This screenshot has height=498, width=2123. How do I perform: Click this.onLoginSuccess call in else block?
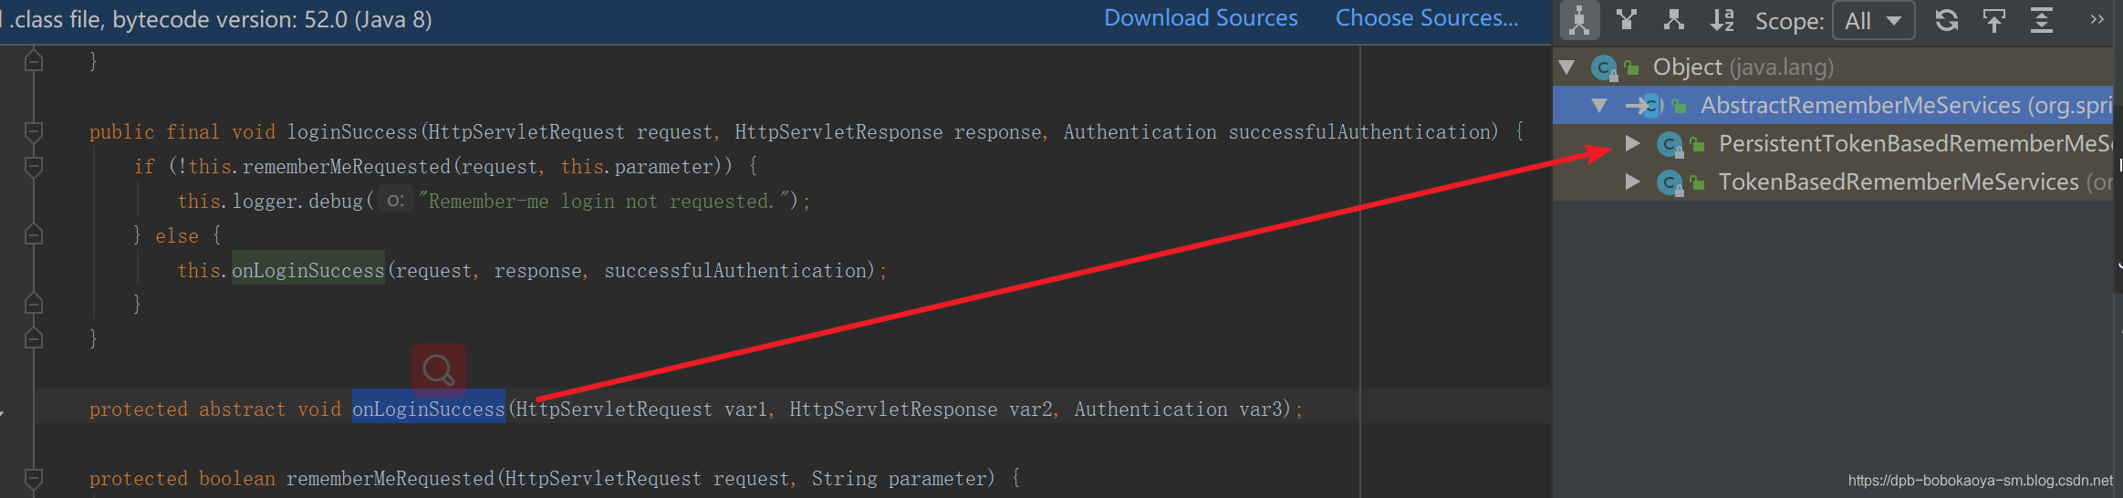(308, 271)
